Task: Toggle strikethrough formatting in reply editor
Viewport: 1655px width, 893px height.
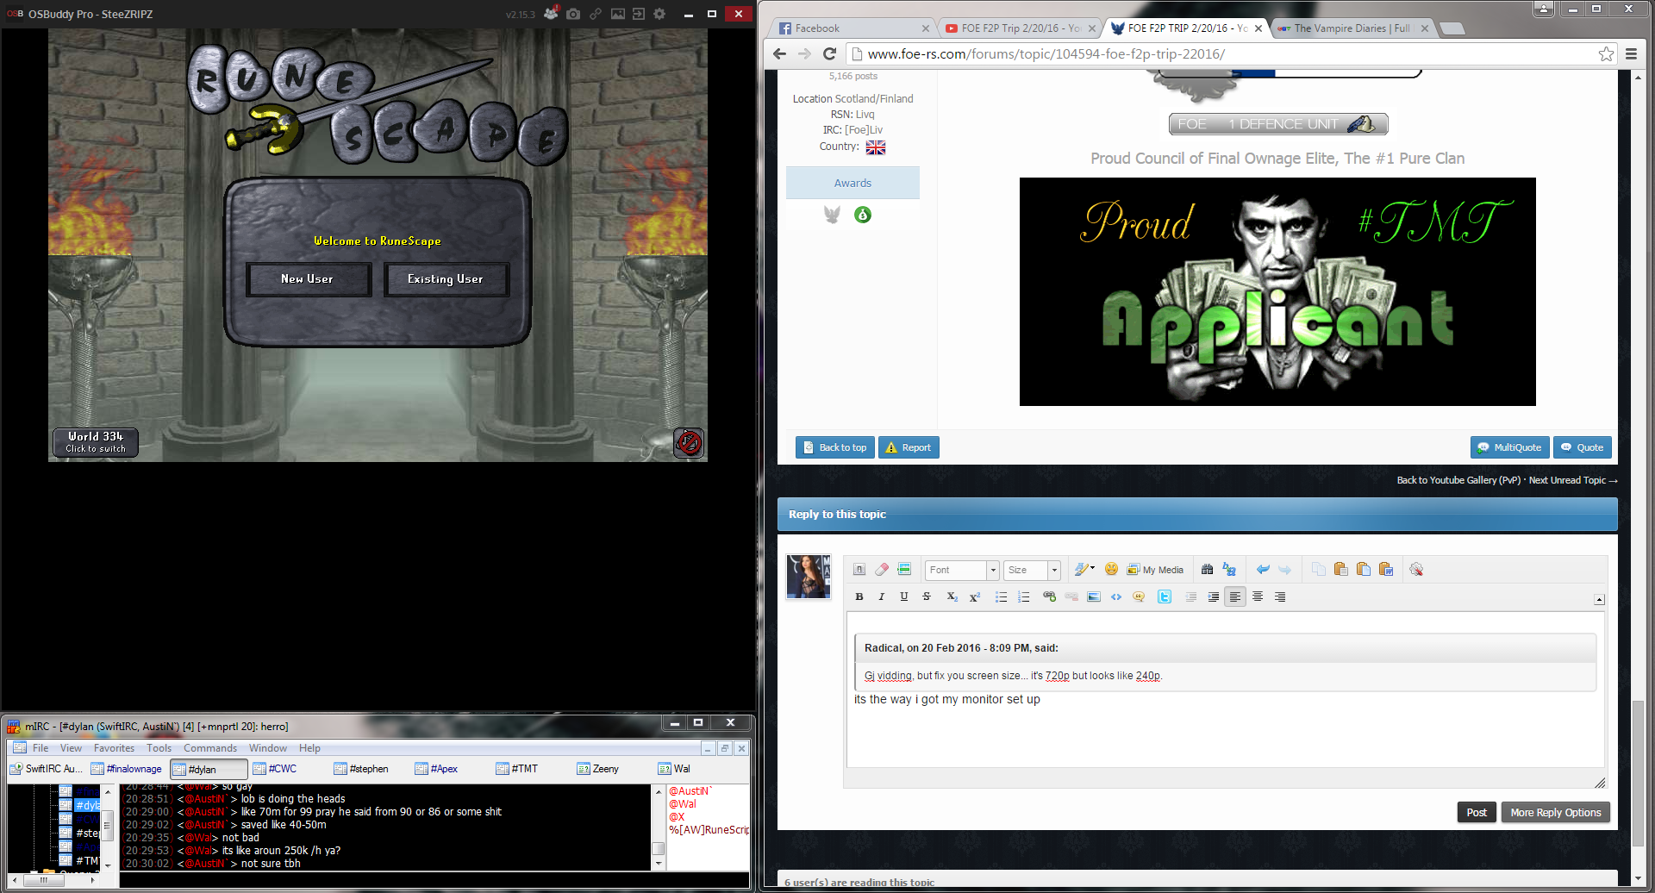Action: pos(927,596)
